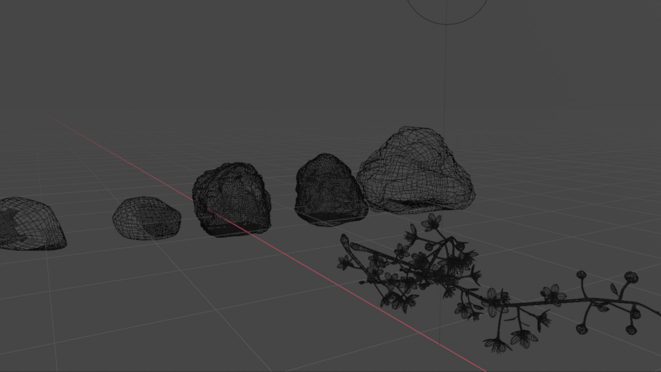Select the flat rock at the far left
Screen dimensions: 661x372
click(x=33, y=224)
